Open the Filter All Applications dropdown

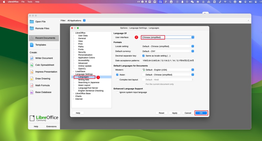(x=76, y=20)
